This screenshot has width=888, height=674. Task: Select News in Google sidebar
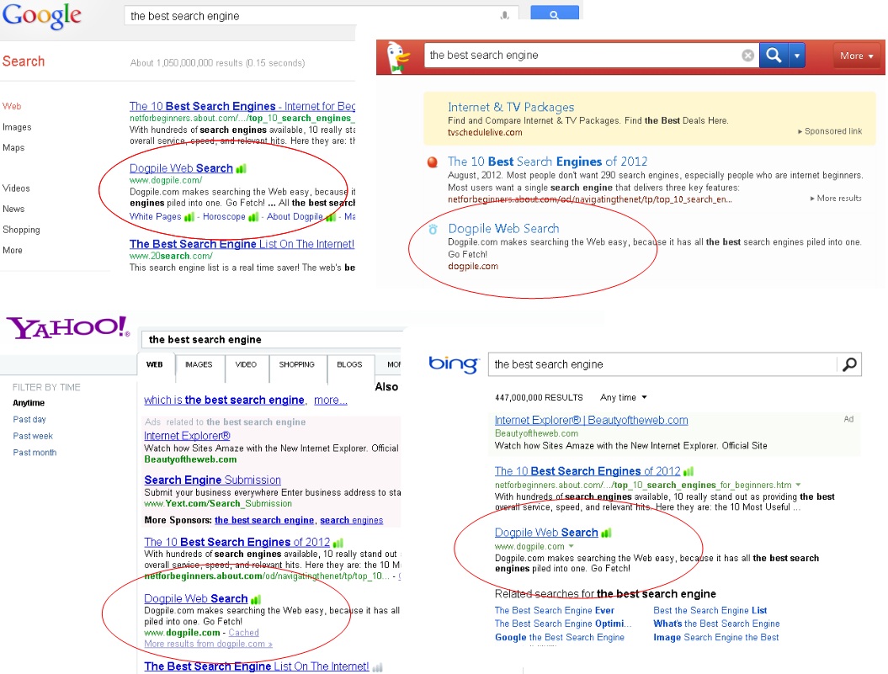coord(13,209)
